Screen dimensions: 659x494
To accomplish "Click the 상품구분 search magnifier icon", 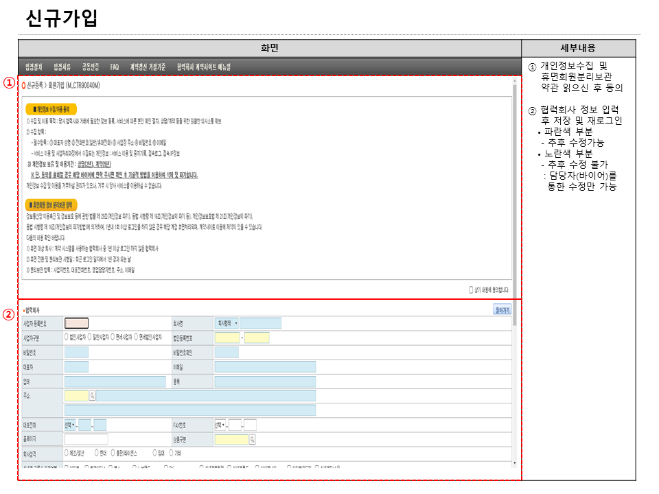I will [253, 439].
